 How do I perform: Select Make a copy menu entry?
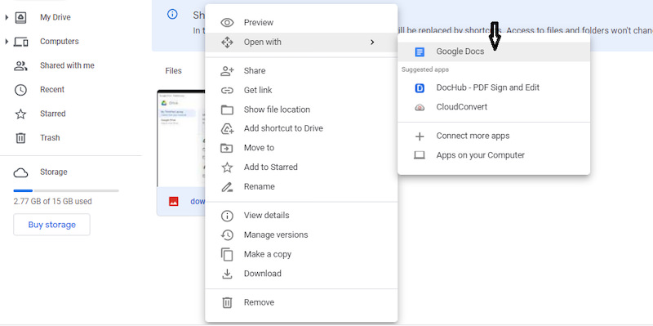click(301, 254)
